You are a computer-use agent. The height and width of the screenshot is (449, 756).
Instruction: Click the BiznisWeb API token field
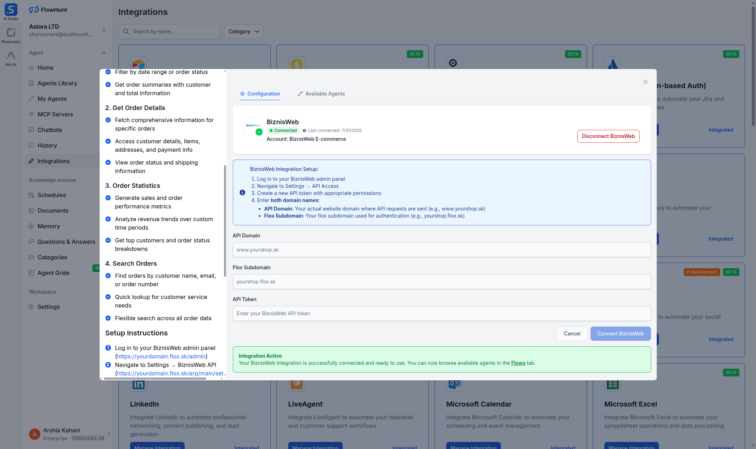point(441,313)
